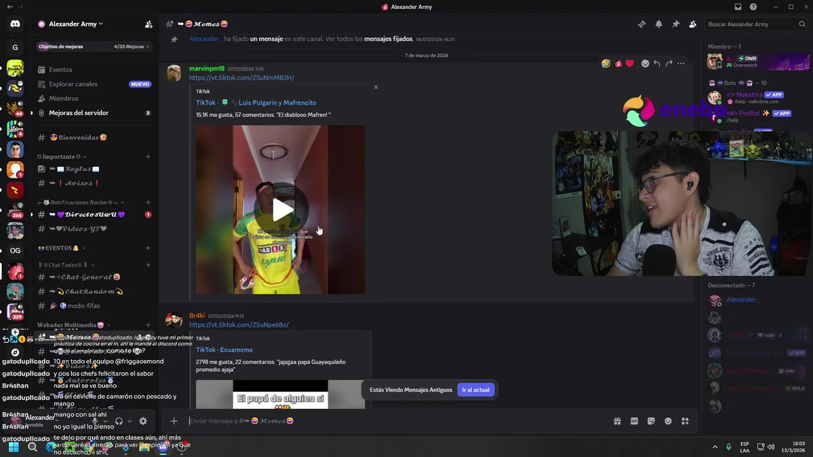Open server icon with 265 badge
Viewport: 813px width, 457px height.
pyautogui.click(x=15, y=209)
